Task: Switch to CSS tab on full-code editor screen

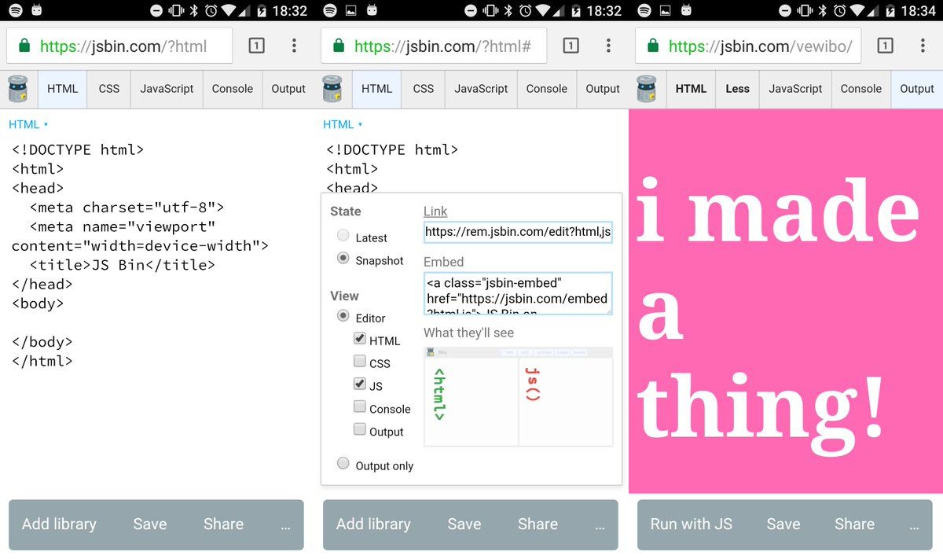Action: 109,89
